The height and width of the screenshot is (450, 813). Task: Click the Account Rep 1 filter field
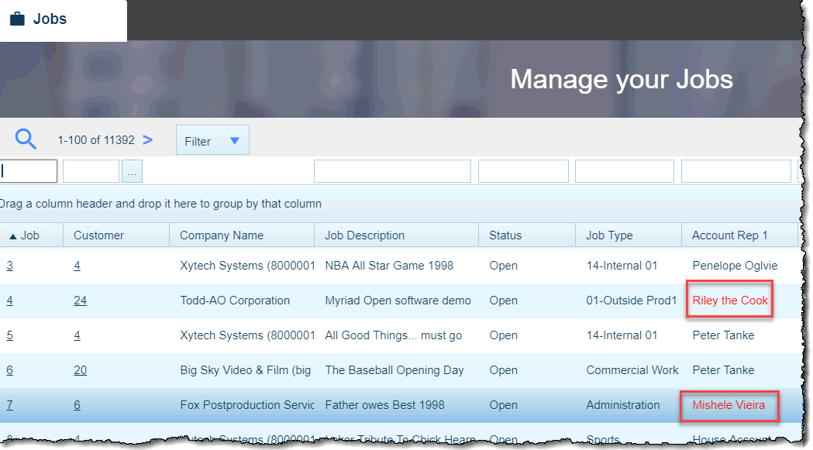[x=735, y=171]
